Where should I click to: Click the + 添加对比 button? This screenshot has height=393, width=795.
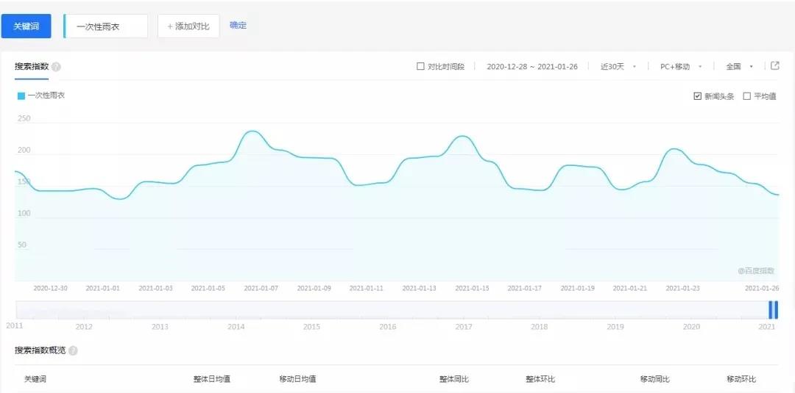(188, 26)
